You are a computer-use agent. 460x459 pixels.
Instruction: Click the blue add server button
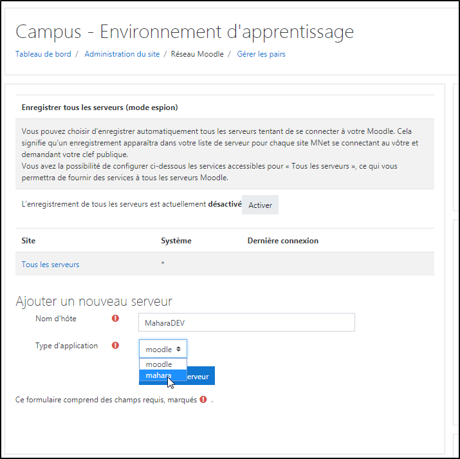pos(201,376)
